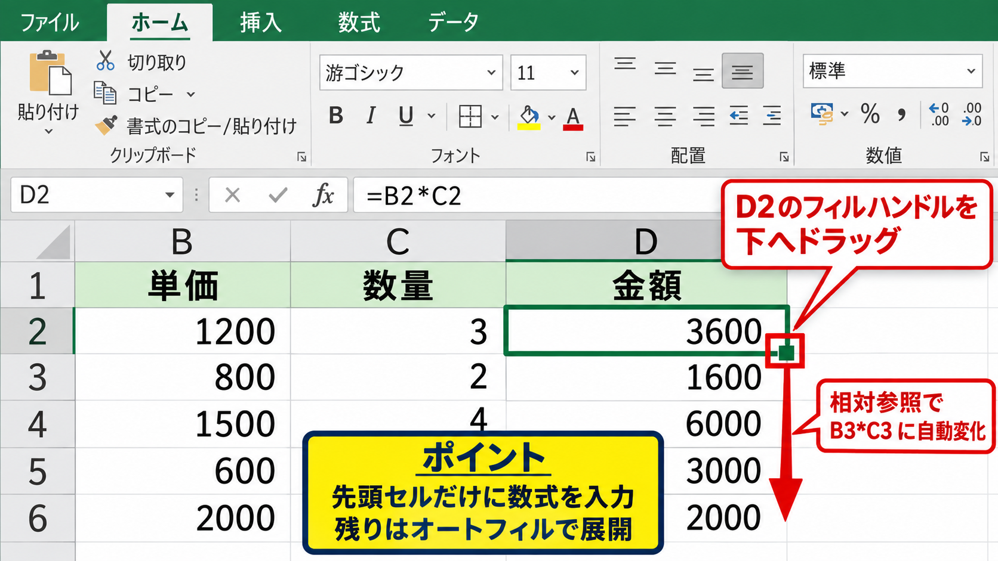
Task: Open the ファイル tab
Action: click(50, 23)
